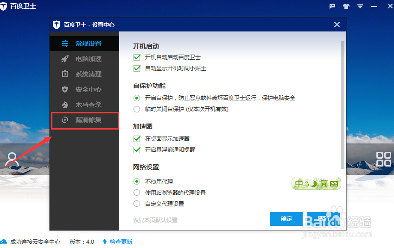Select 开启自保护 radio option
The width and height of the screenshot is (394, 248).
(137, 98)
